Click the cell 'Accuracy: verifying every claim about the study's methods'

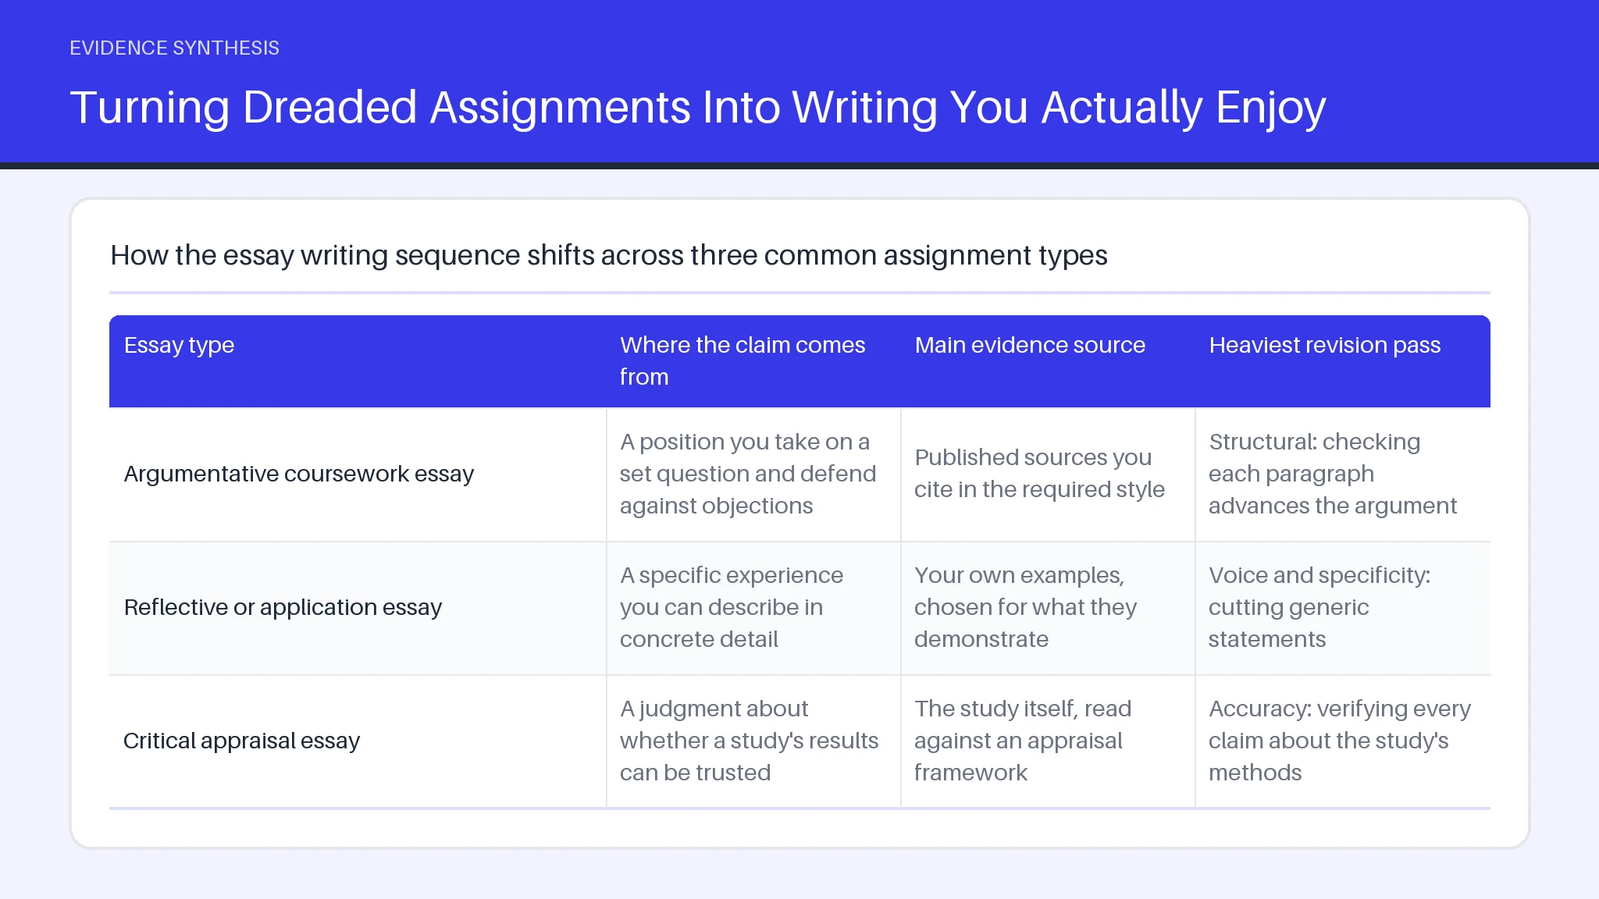pos(1343,741)
